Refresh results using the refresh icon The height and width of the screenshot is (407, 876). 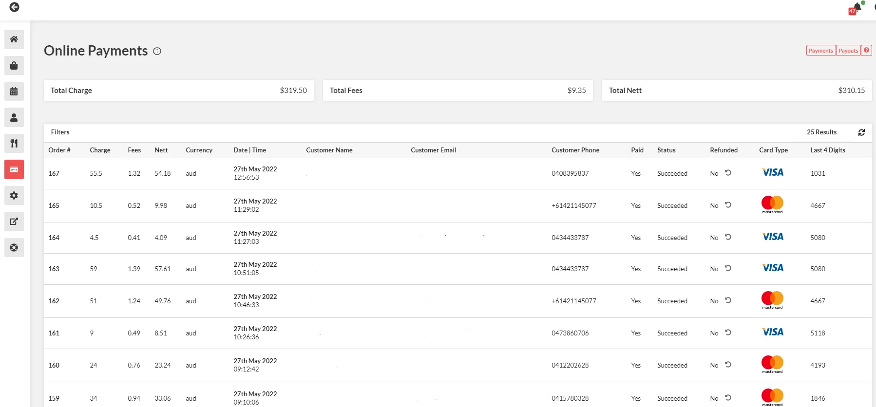click(x=861, y=132)
